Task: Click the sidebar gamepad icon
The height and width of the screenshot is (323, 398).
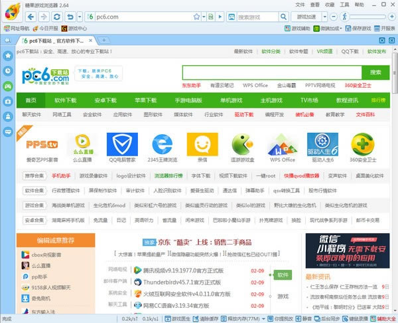Action: coord(8,86)
